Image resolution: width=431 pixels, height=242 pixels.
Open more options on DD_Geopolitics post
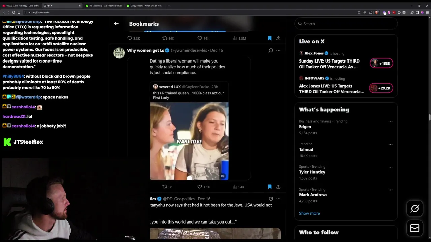(x=278, y=199)
